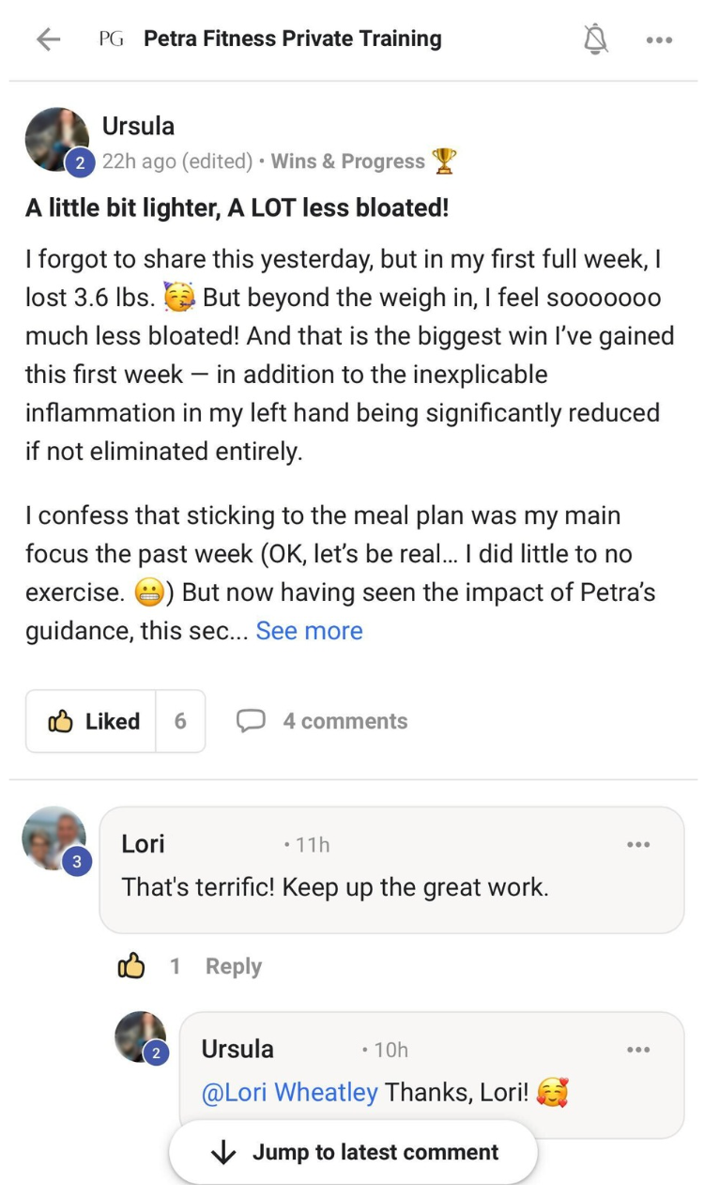Open options menu on Lori's comment

638,845
